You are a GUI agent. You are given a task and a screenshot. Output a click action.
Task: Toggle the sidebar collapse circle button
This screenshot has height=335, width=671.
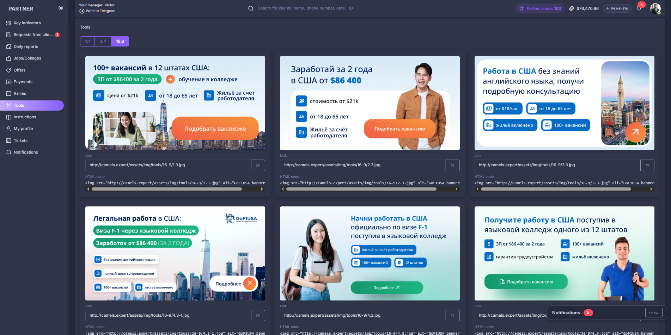61,8
